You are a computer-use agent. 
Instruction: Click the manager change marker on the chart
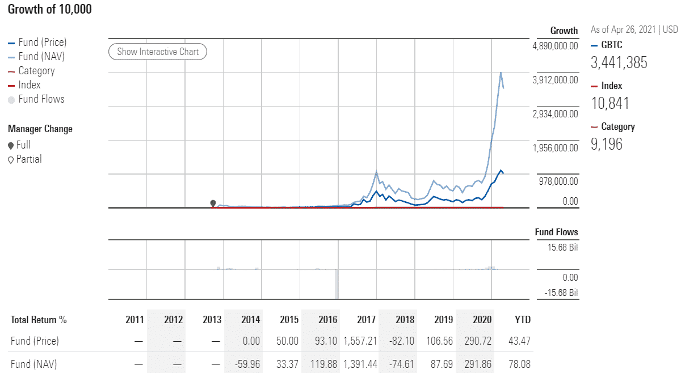pos(212,202)
